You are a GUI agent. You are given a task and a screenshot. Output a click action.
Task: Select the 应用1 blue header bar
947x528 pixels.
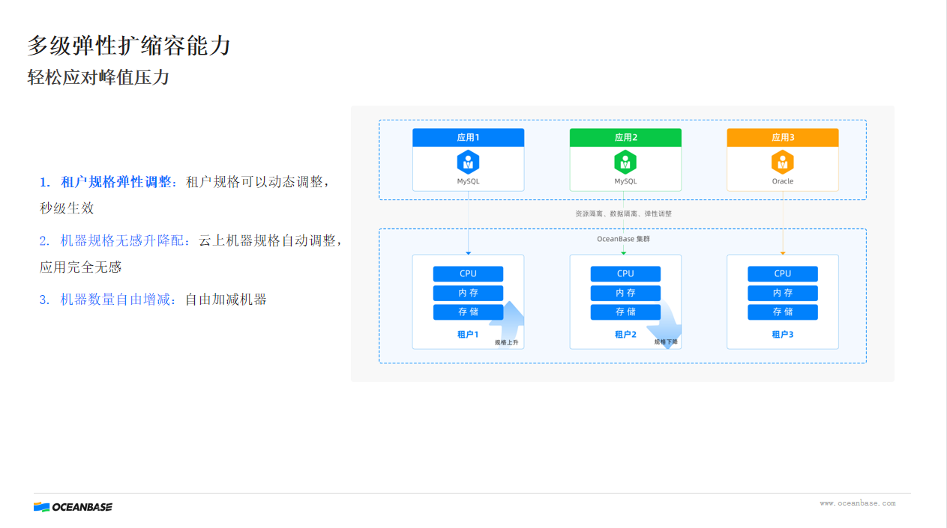click(468, 137)
